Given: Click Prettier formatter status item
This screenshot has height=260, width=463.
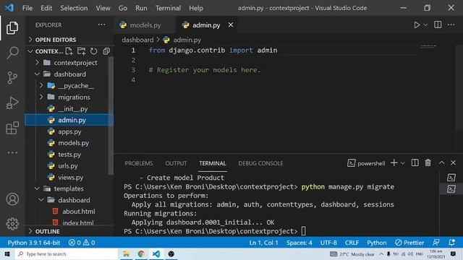Looking at the screenshot, I should click(409, 243).
